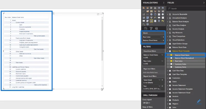Screen dimensions: 206x109
Task: Expand the Balance Sheet Items filter card
Action: tap(162, 55)
